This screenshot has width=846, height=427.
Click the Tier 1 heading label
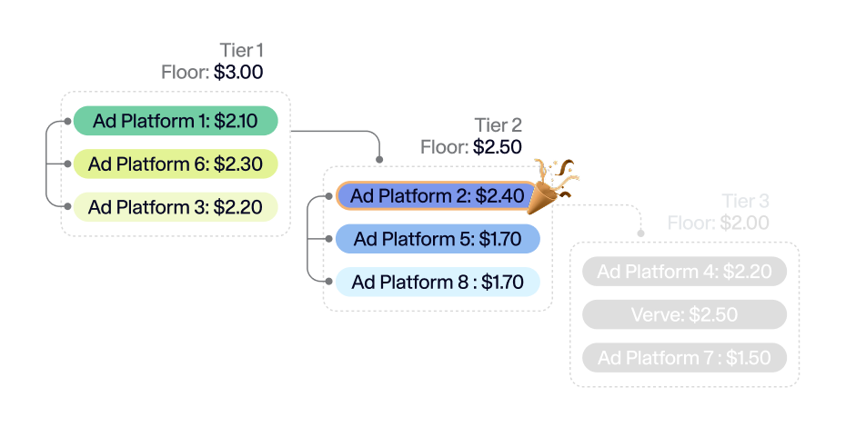242,51
